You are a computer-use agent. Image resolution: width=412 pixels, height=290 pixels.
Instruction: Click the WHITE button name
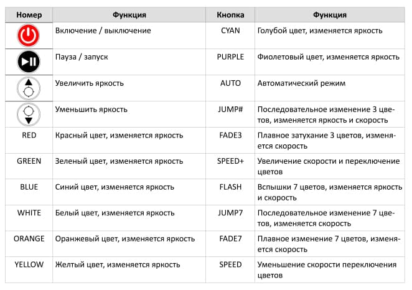coord(29,213)
